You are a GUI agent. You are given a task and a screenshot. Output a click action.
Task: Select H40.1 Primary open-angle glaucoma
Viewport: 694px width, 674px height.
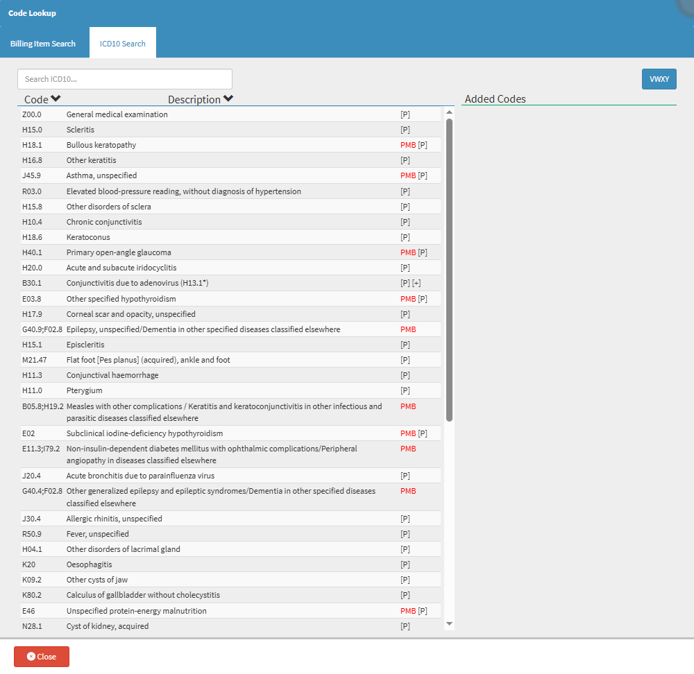click(230, 252)
